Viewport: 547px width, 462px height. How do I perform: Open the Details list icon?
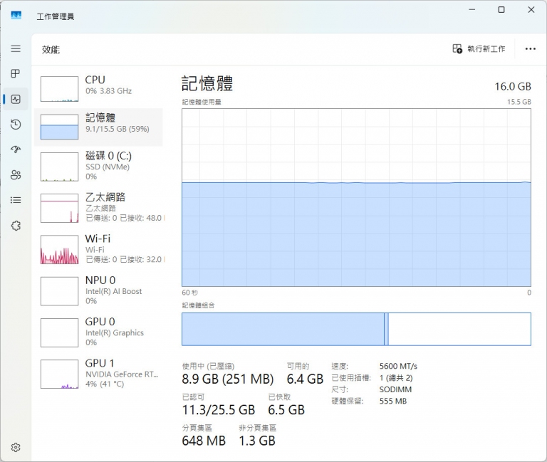click(x=16, y=200)
